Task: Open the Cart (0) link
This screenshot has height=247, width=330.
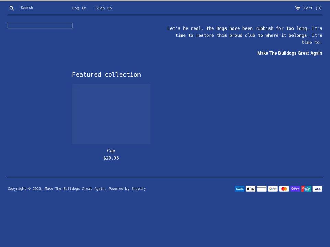Action: 312,8
